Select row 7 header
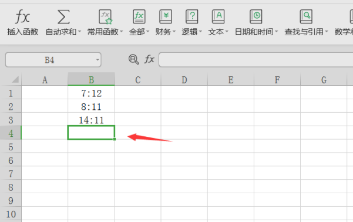This screenshot has width=353, height=222. point(11,173)
